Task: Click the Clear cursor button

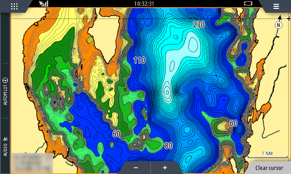Action: point(269,168)
